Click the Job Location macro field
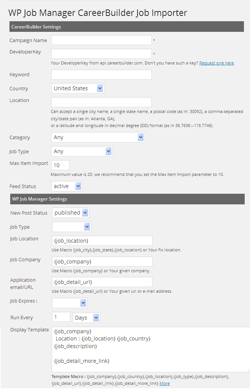 (x=102, y=241)
